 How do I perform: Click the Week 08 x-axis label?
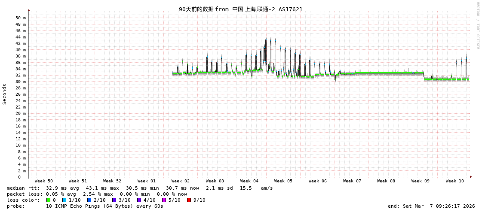pyautogui.click(x=386, y=181)
